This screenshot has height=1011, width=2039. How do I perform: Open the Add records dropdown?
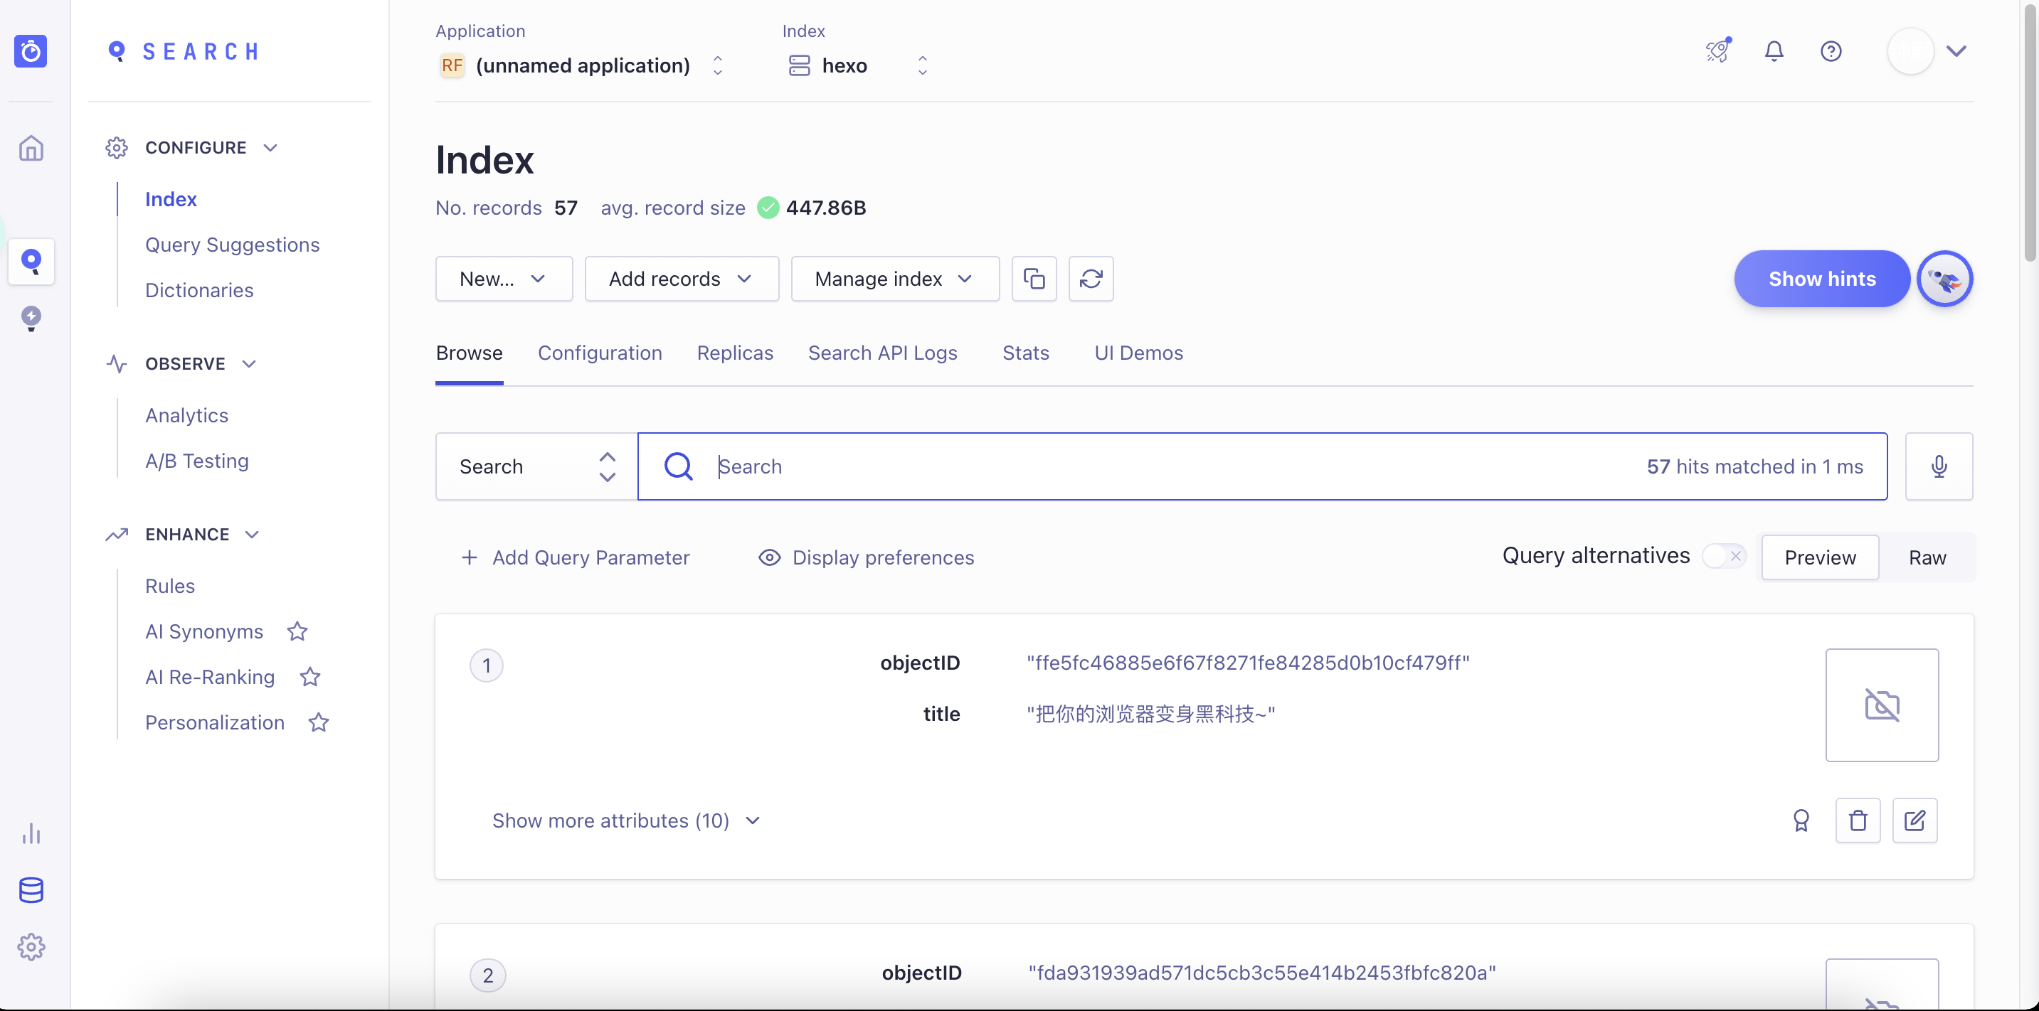(682, 279)
